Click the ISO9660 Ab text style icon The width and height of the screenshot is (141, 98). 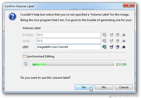click(123, 35)
